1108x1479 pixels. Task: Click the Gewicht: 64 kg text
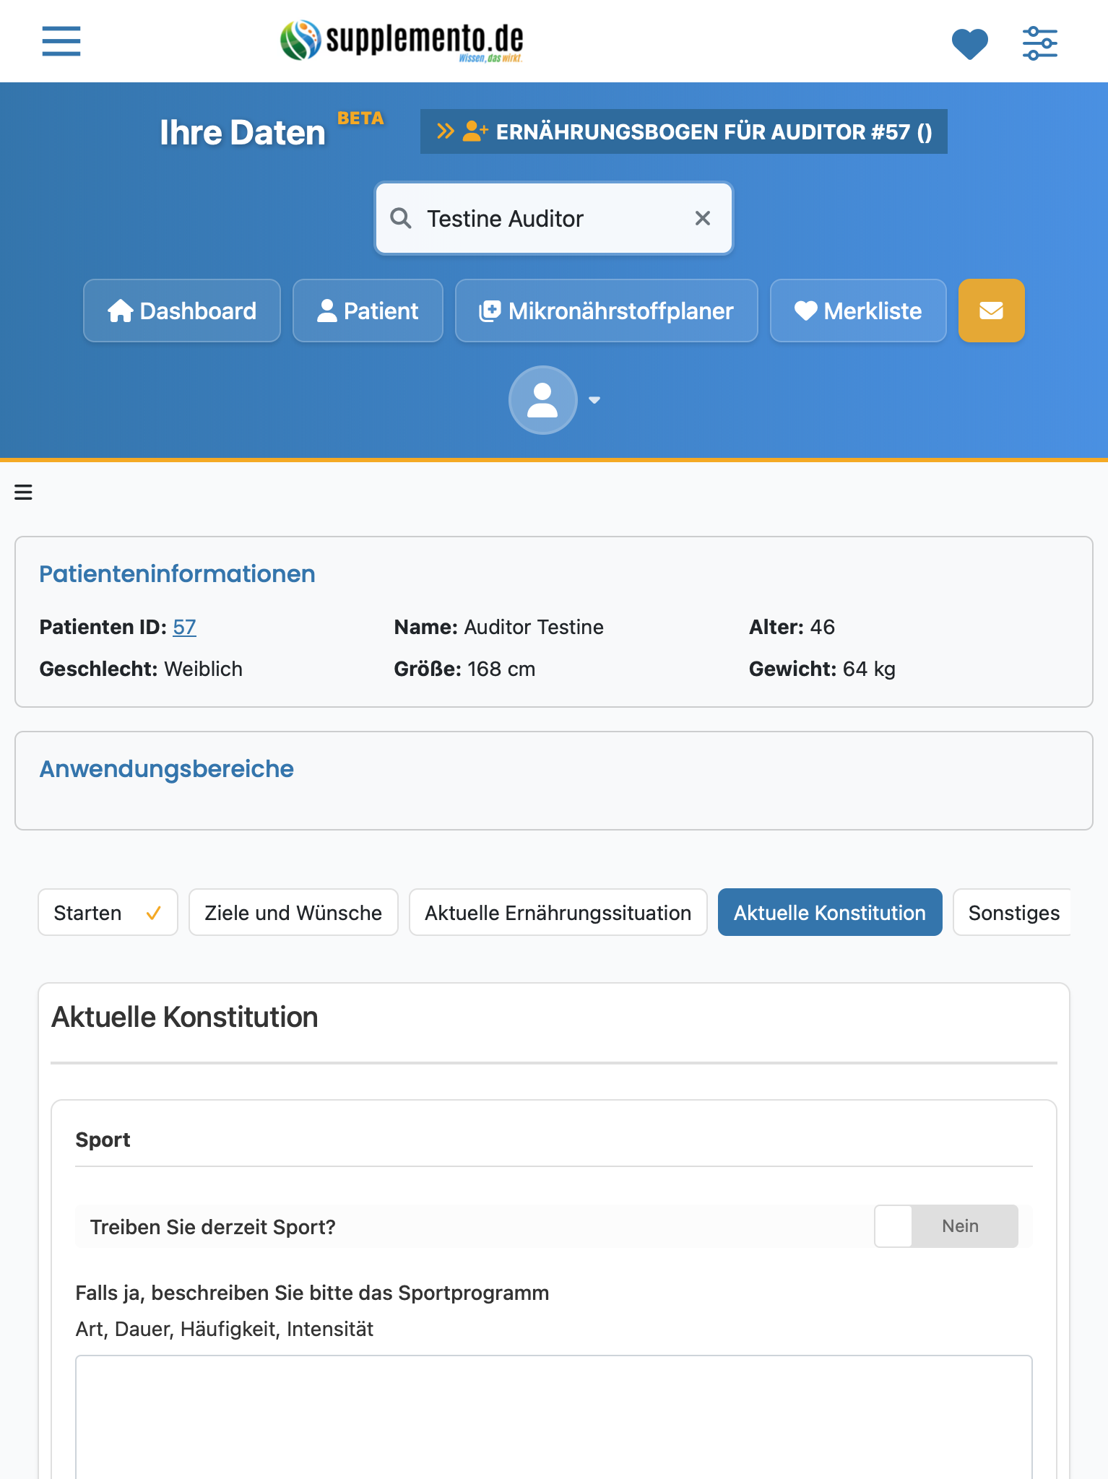[x=822, y=669]
